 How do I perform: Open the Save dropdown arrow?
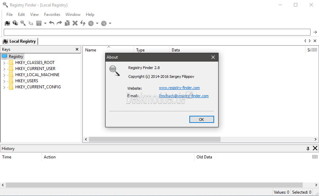tap(45, 23)
